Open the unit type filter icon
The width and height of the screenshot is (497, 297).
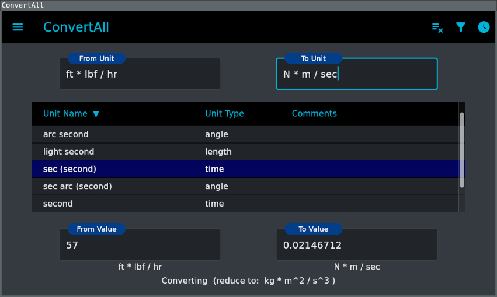tap(461, 27)
